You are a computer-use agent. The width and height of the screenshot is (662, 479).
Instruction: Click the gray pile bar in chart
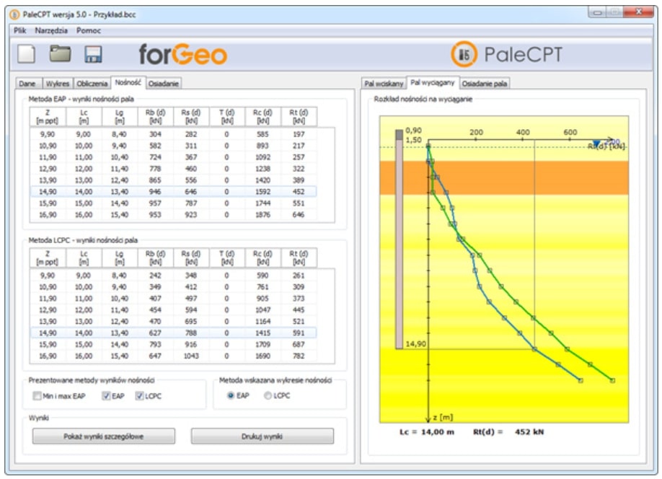click(x=398, y=238)
